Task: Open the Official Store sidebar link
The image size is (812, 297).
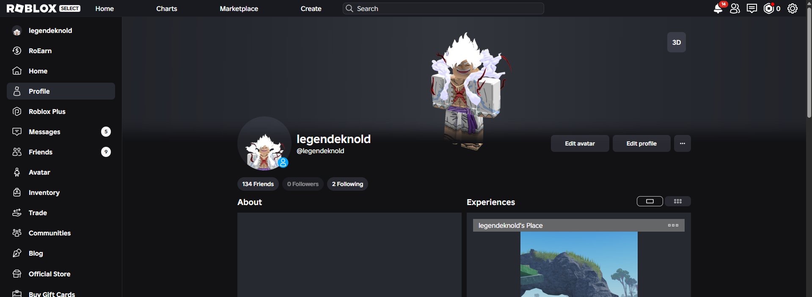Action: [61, 274]
